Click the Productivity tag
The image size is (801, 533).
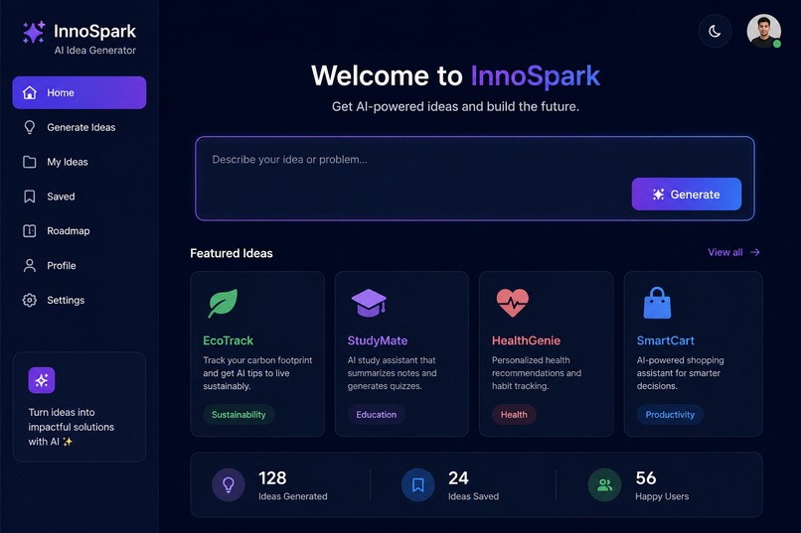[670, 415]
